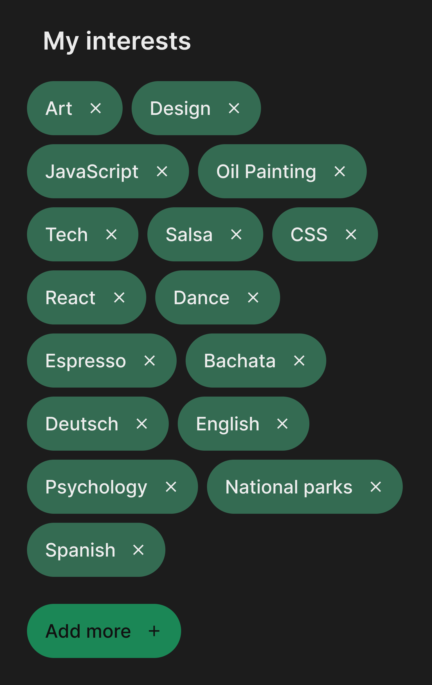Click the X next to Dance

(253, 298)
